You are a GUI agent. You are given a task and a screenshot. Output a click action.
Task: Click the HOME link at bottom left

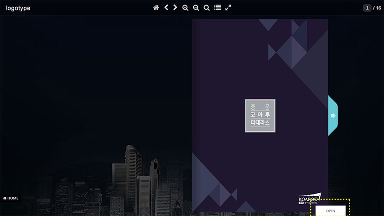(11, 198)
